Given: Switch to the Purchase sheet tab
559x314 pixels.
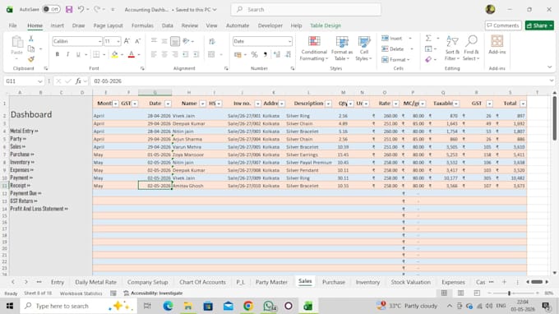Looking at the screenshot, I should [333, 282].
